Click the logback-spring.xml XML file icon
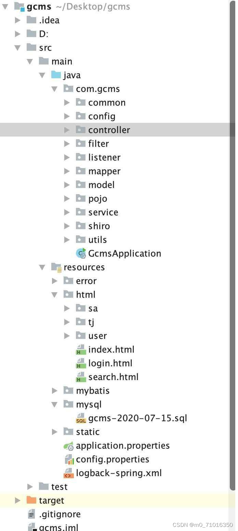The height and width of the screenshot is (531, 238). (x=69, y=473)
